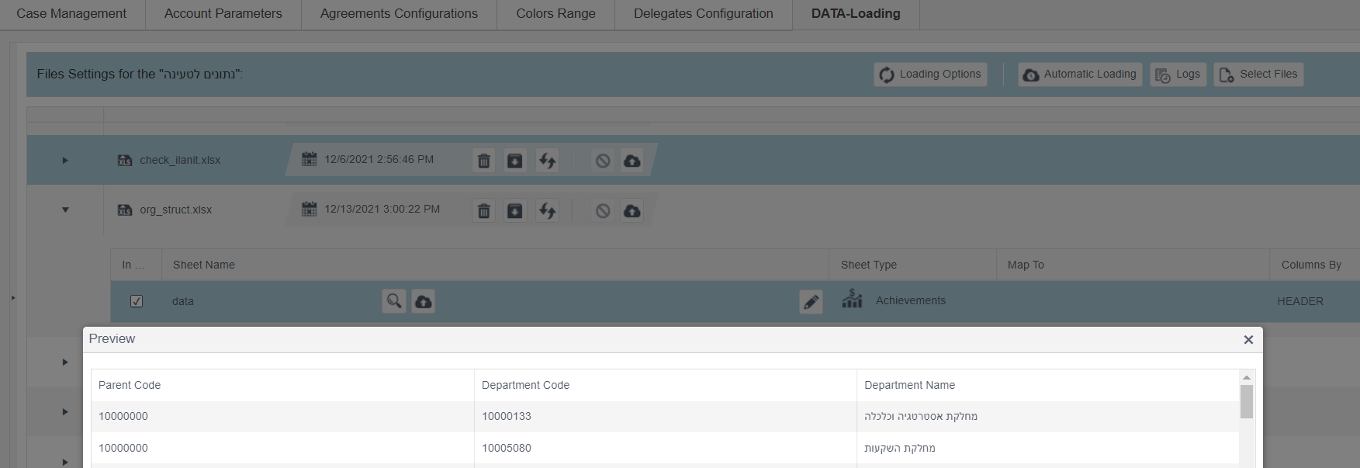This screenshot has height=468, width=1360.
Task: Click the 12/13/2021 3:00:22 PM timestamp
Action: pos(382,209)
